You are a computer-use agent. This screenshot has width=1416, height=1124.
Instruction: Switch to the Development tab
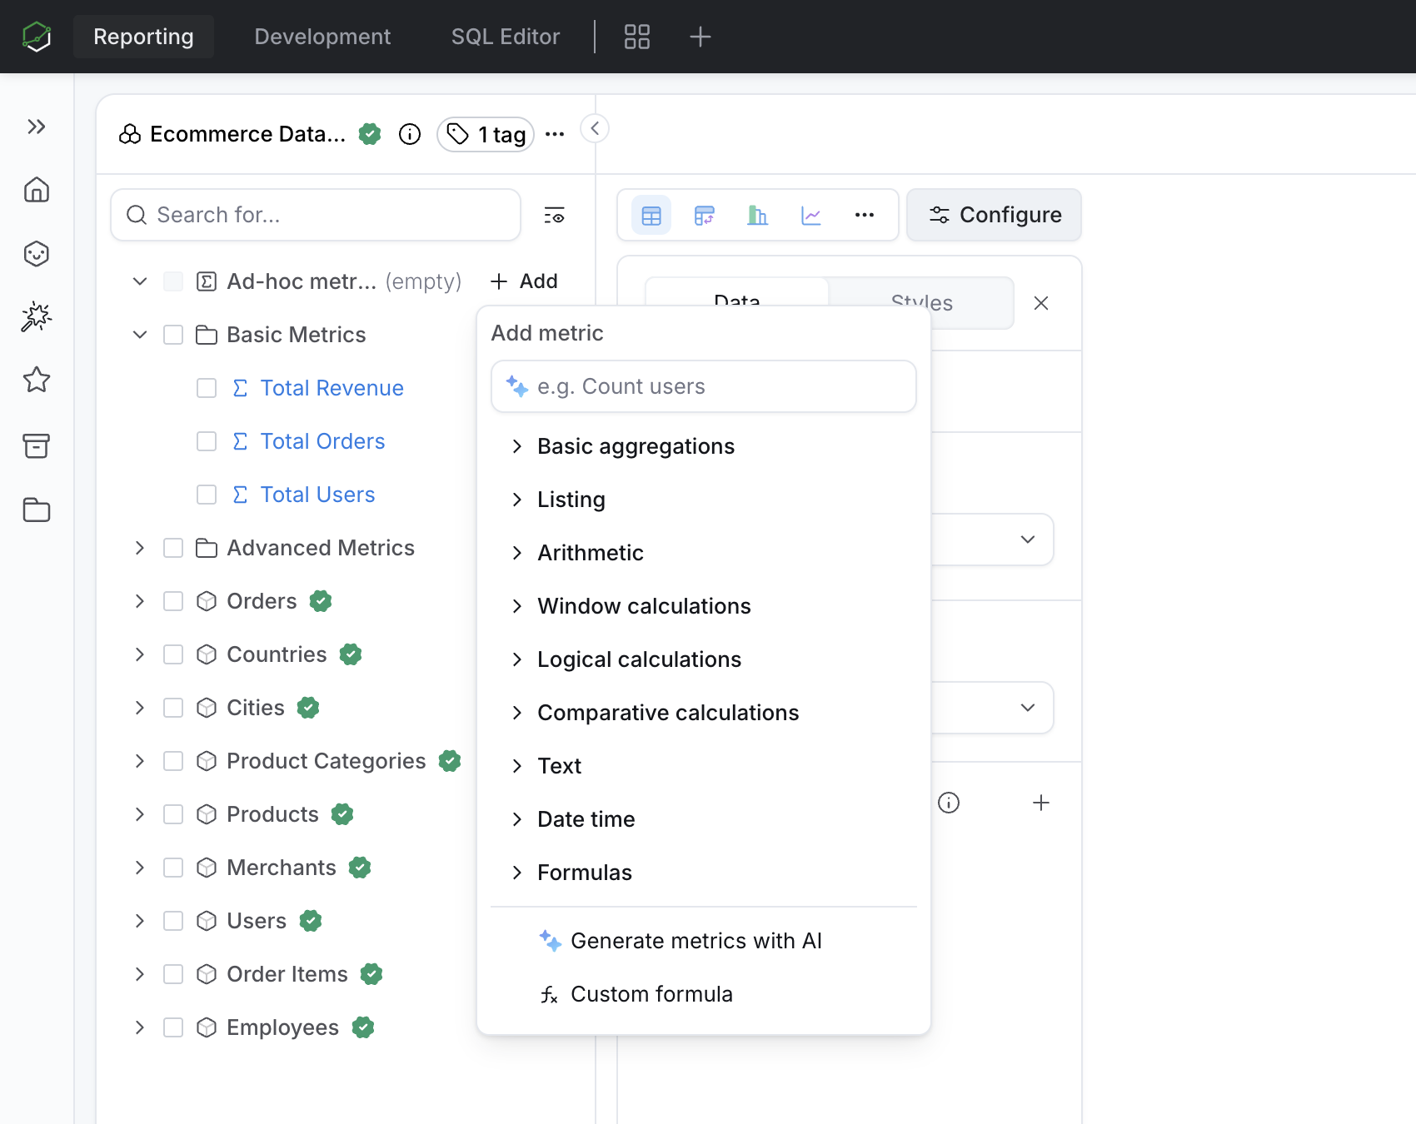point(322,37)
